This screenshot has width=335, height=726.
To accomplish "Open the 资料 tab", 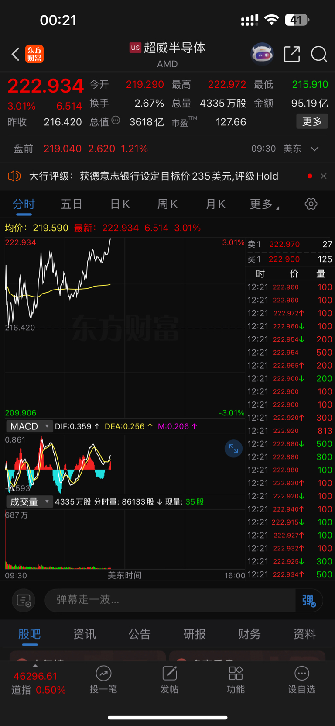I will click(304, 634).
